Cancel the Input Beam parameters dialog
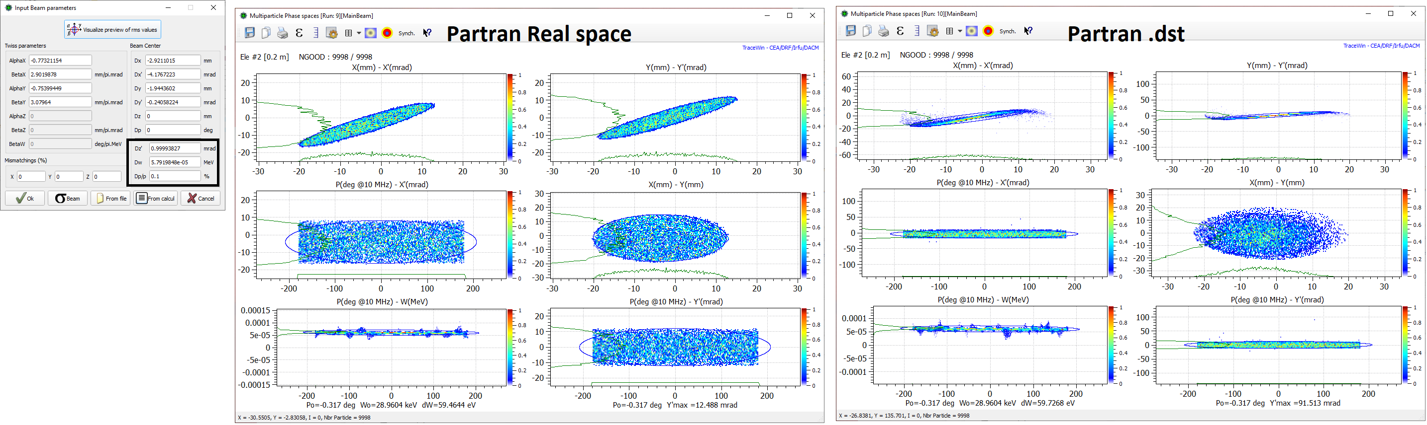The image size is (1427, 425). tap(201, 199)
